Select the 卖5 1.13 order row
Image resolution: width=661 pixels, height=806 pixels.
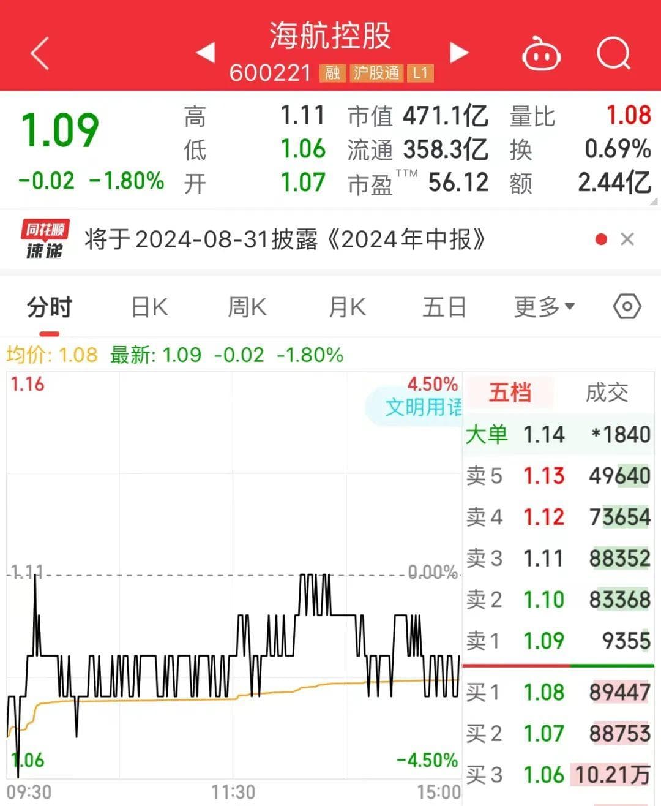558,475
